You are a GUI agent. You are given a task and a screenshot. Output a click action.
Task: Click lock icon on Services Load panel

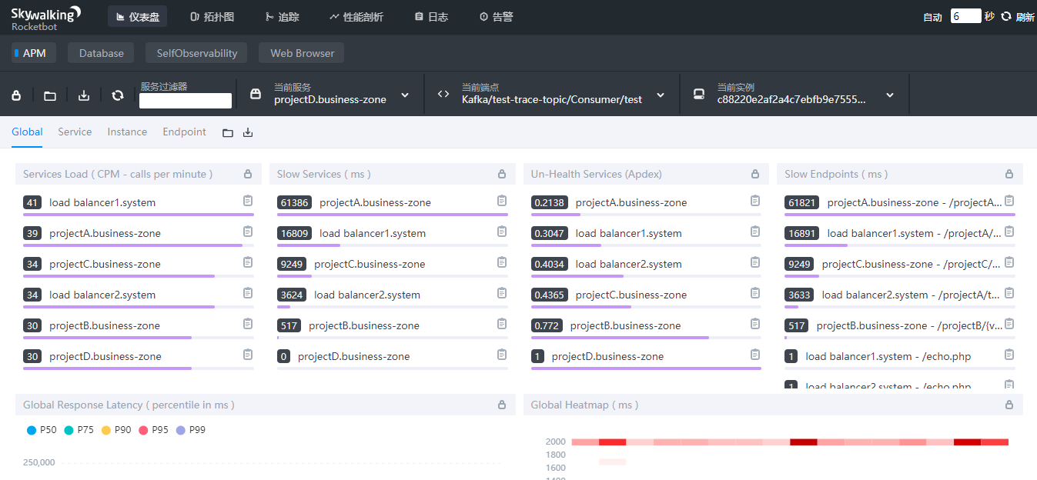248,174
